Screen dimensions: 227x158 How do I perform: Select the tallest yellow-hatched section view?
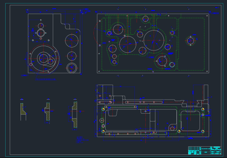point(75,115)
